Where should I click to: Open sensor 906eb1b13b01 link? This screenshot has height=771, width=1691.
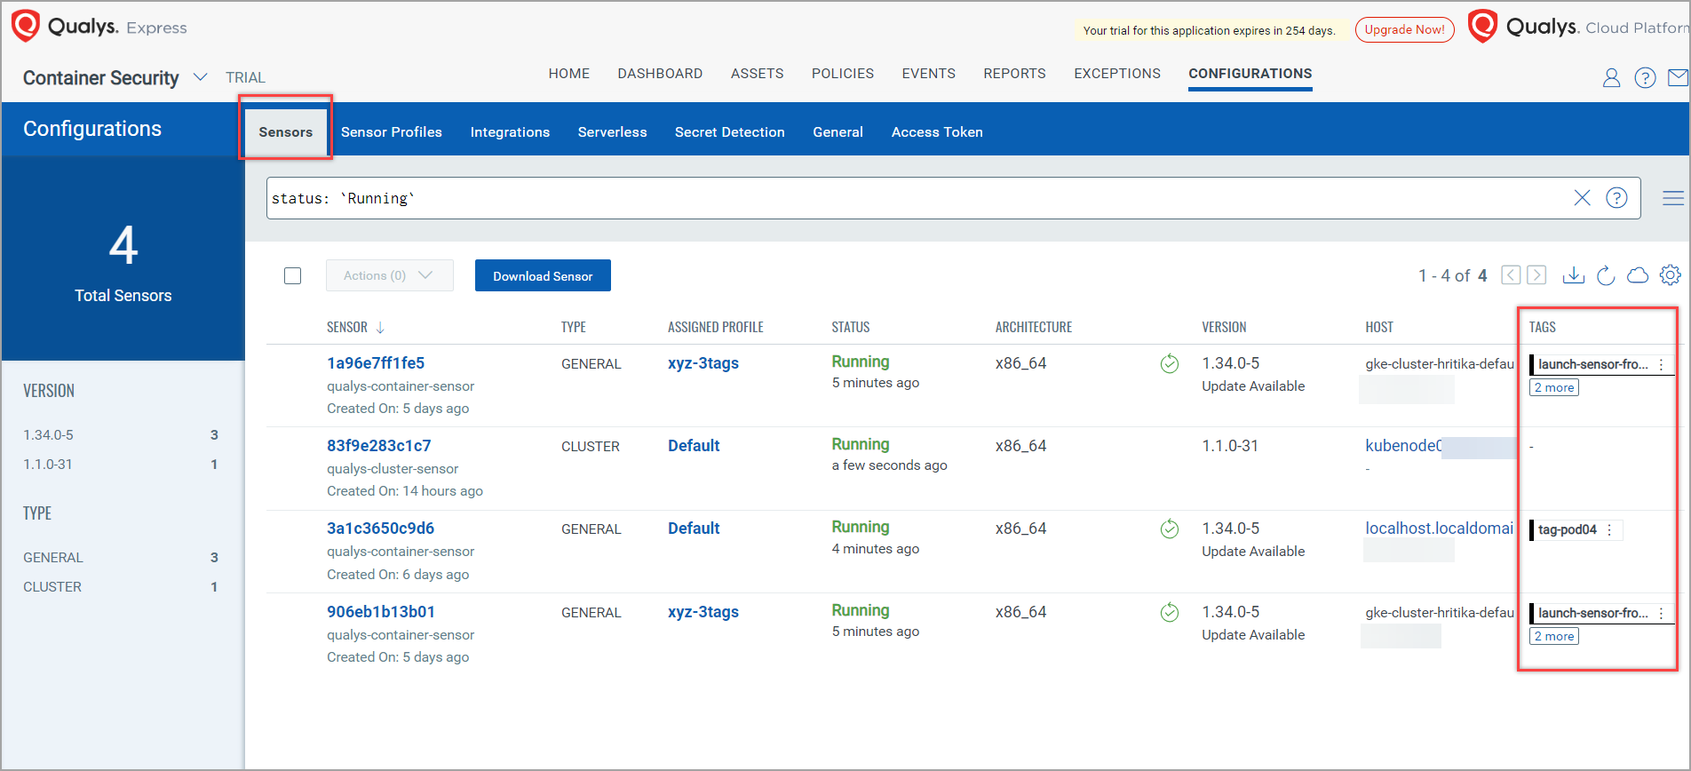pos(381,612)
